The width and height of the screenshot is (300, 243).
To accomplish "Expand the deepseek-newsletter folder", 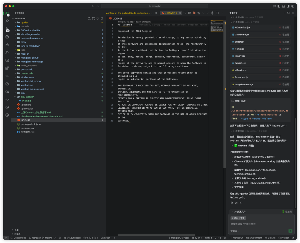I will (32, 38).
